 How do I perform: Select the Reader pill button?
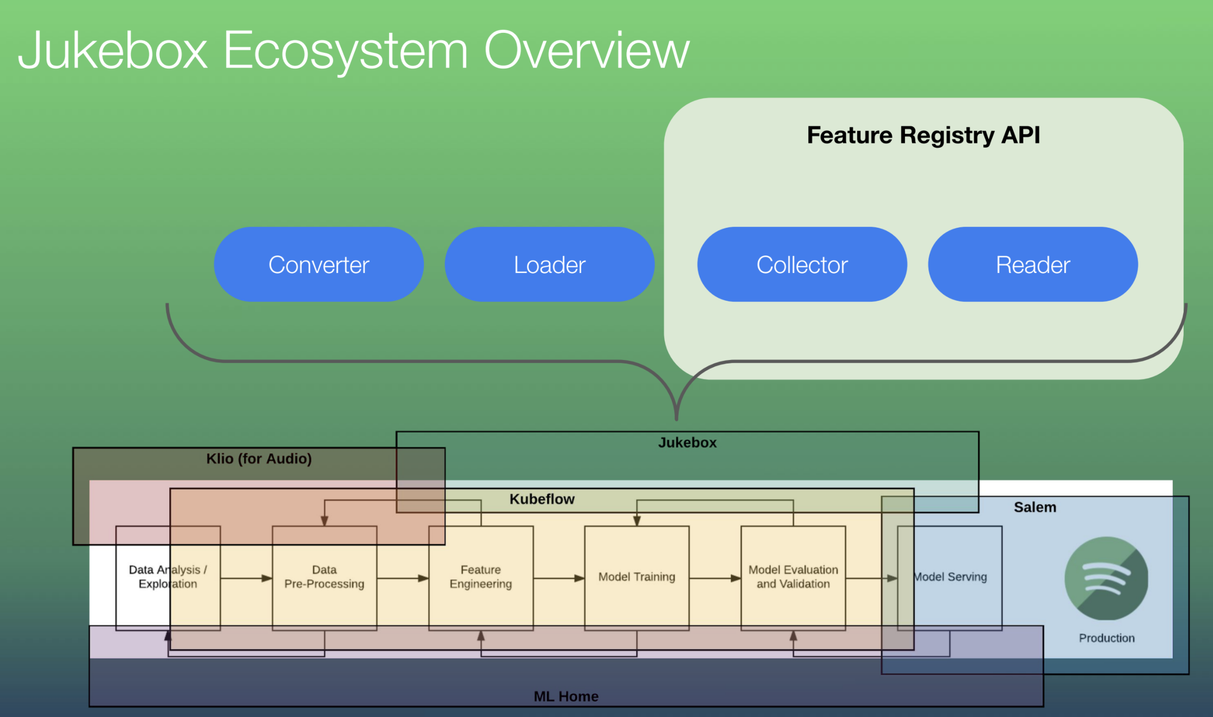pyautogui.click(x=1033, y=265)
